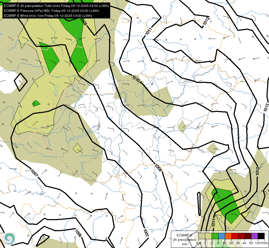The height and width of the screenshot is (248, 269).
Task: Select the blue 5–10 mm legend swatch
Action: point(221,236)
